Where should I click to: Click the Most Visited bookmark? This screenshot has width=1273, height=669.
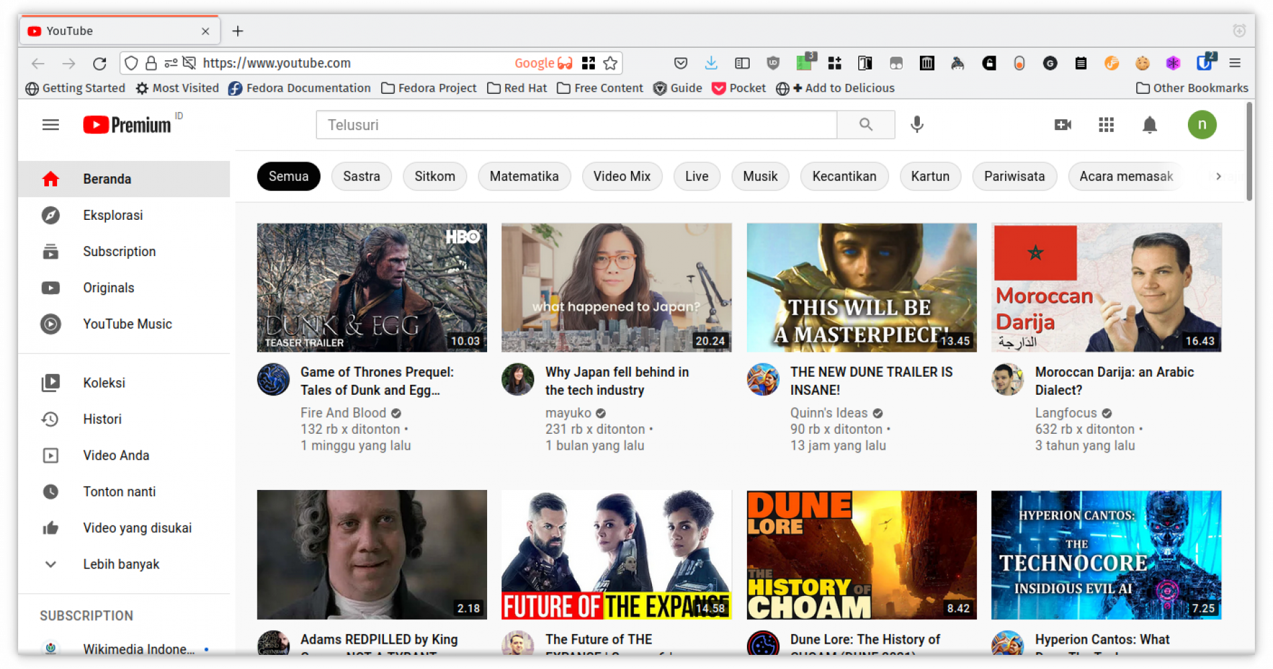tap(177, 88)
